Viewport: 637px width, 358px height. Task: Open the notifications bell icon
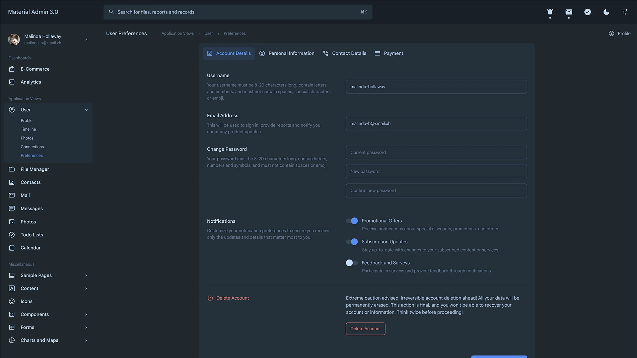(x=550, y=12)
